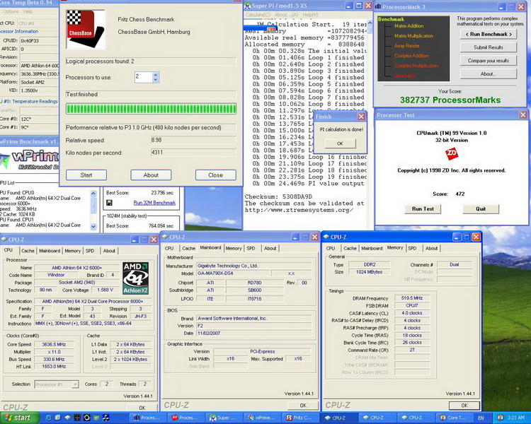
Task: Open the Calculate(C) menu in Super PI
Action: [x=258, y=15]
